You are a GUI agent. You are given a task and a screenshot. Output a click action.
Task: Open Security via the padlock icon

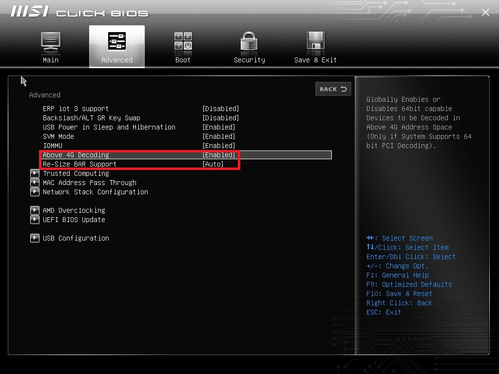point(249,42)
